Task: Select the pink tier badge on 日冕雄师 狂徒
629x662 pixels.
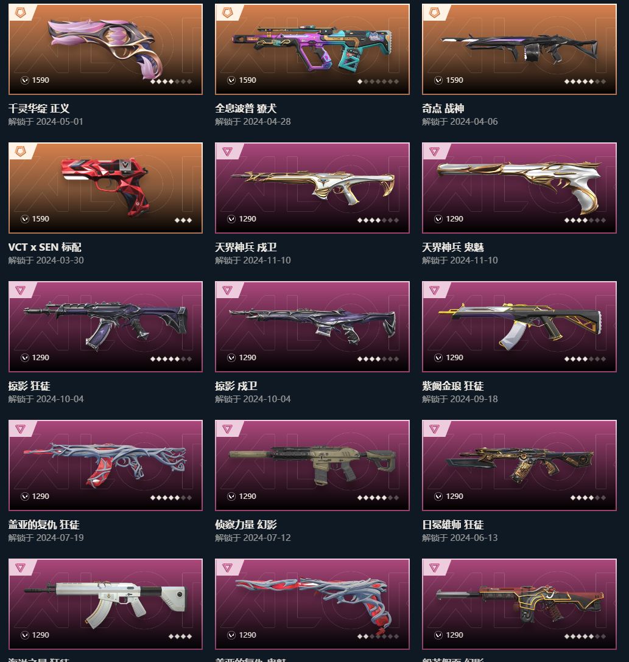Action: click(434, 429)
